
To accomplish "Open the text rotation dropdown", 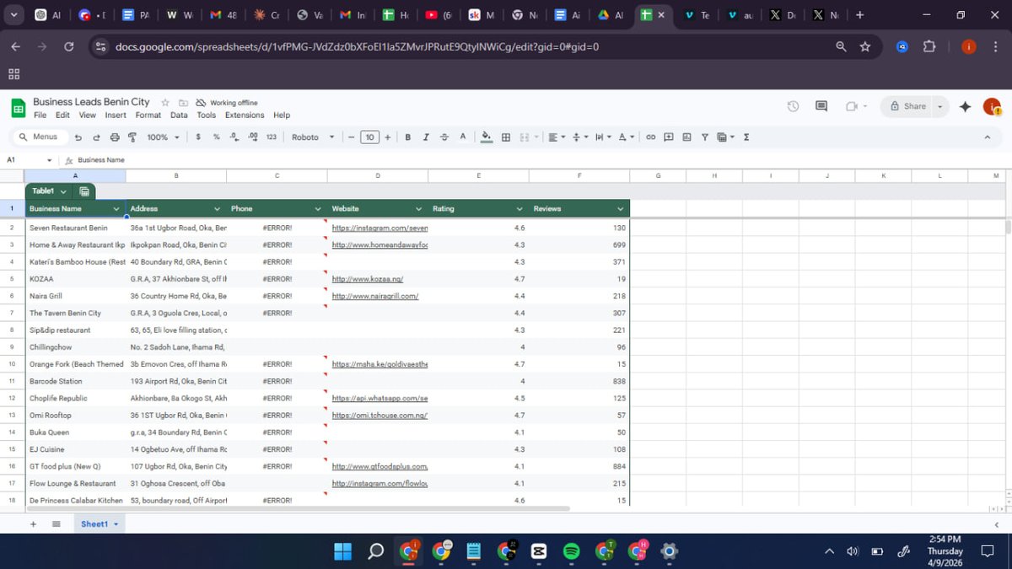I will pos(626,137).
